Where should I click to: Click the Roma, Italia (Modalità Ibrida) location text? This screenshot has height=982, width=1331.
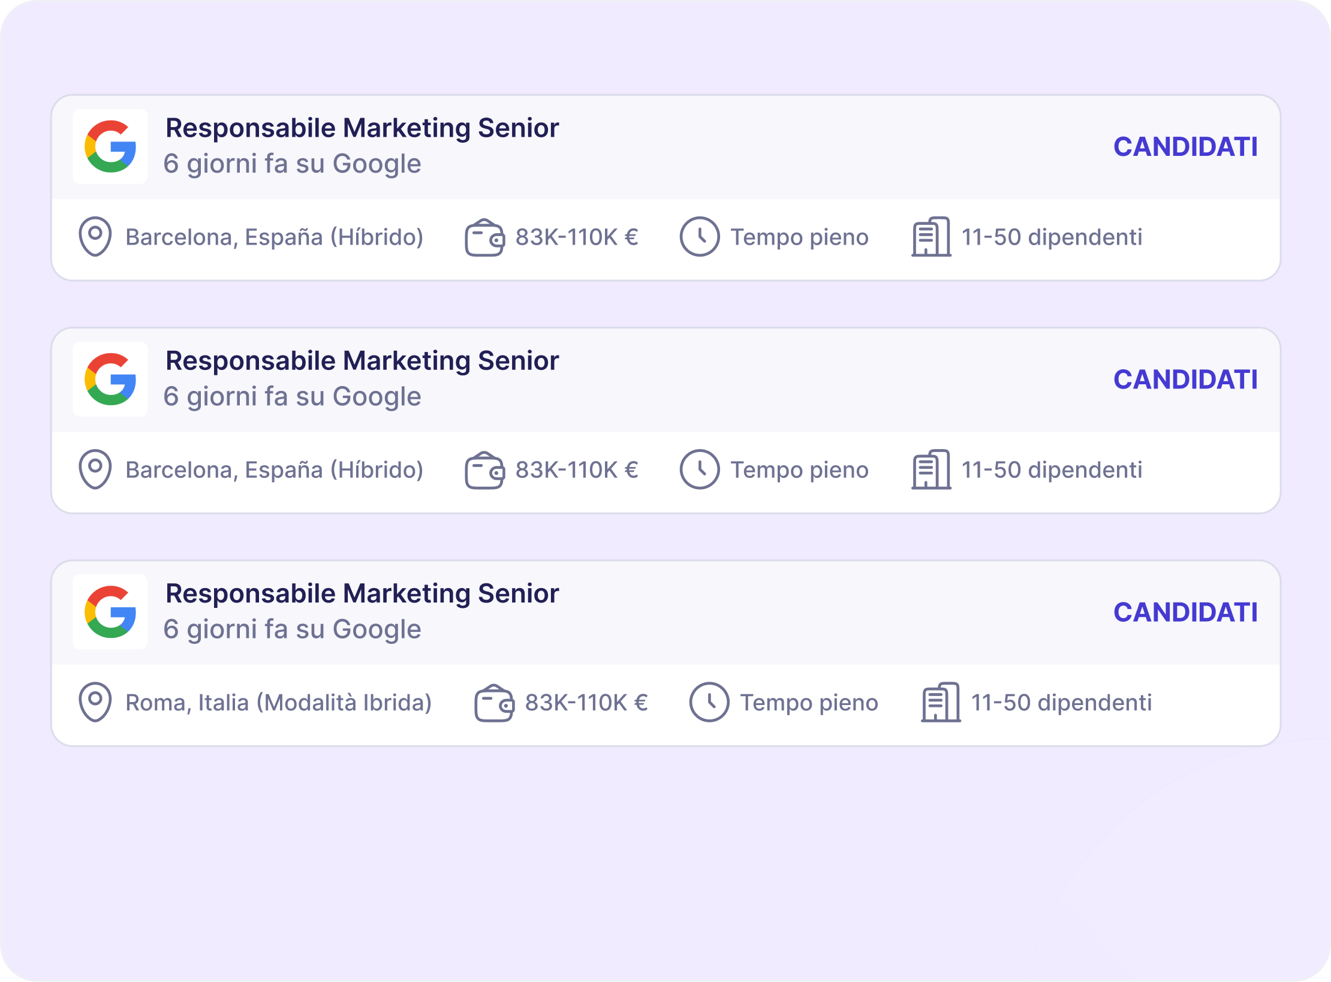click(278, 703)
